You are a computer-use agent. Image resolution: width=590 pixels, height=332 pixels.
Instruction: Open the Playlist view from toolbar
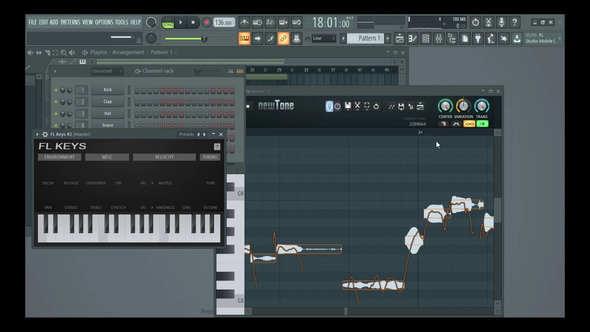[400, 39]
